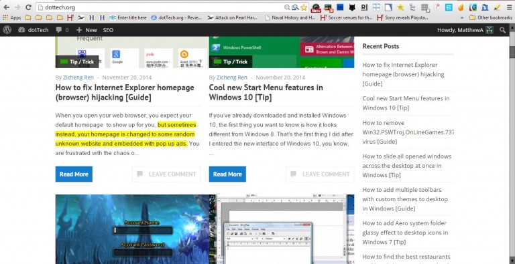Click the black cat extension icon
This screenshot has width=515, height=264.
coord(352,7)
